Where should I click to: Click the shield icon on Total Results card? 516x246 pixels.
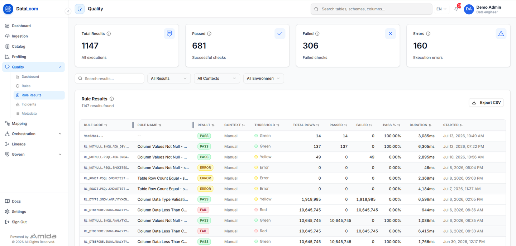[169, 34]
